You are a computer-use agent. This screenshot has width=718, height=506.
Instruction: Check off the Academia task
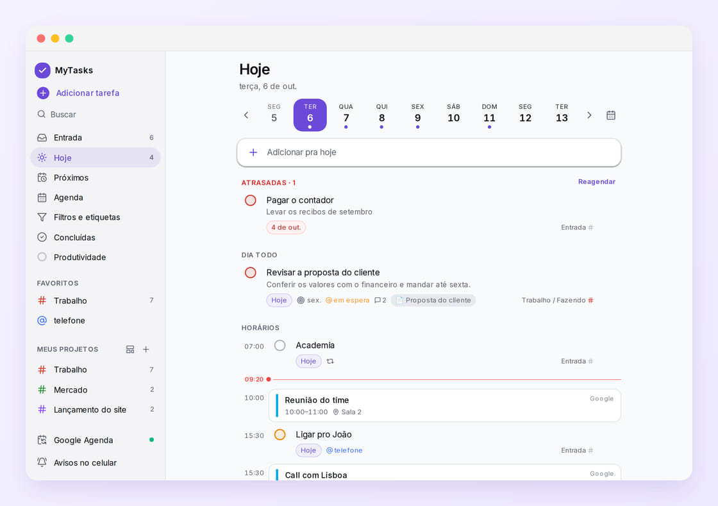click(x=280, y=345)
